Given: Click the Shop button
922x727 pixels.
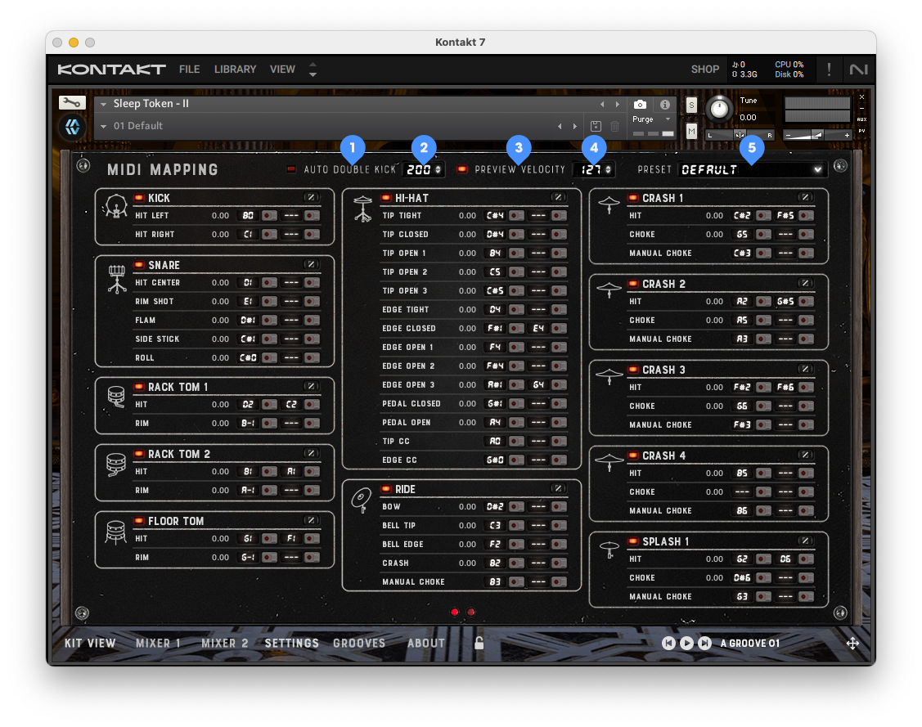Looking at the screenshot, I should pos(704,70).
